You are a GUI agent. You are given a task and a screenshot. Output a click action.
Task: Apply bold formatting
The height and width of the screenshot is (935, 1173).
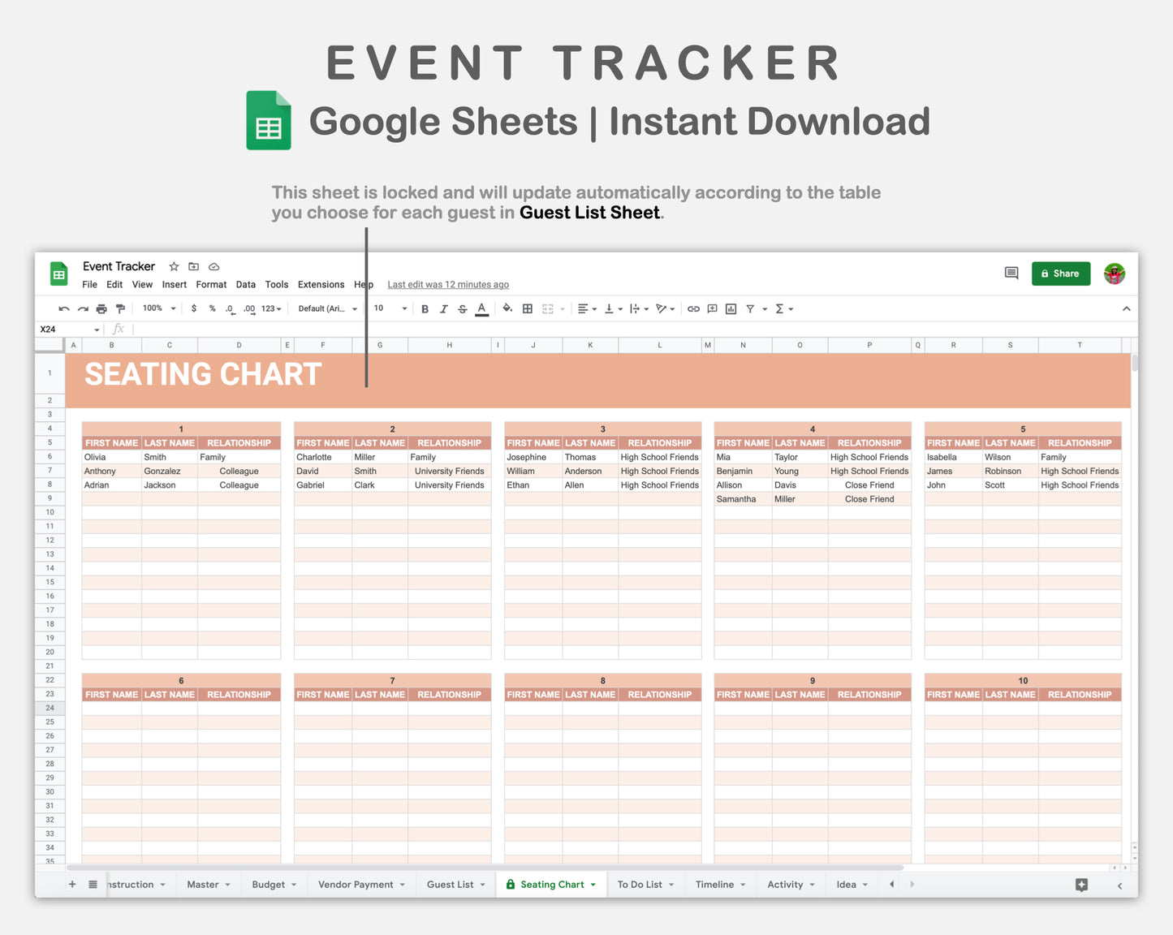(424, 308)
